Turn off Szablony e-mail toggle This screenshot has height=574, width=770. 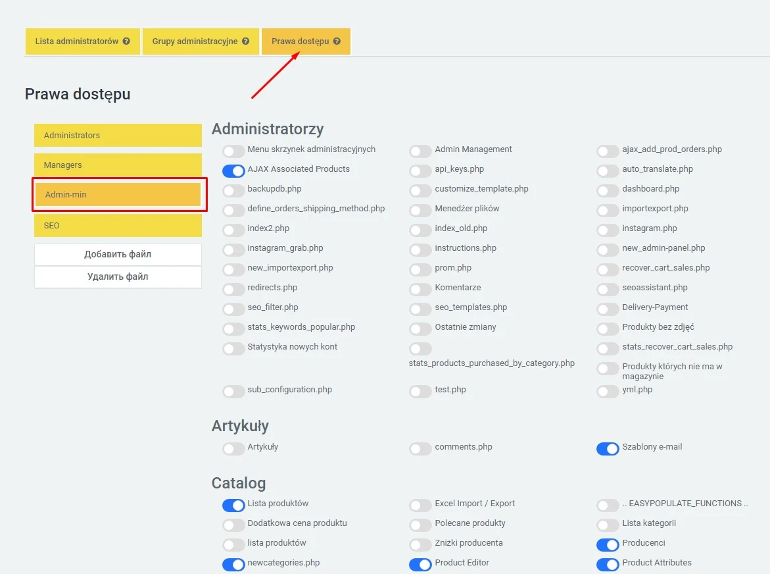click(608, 449)
